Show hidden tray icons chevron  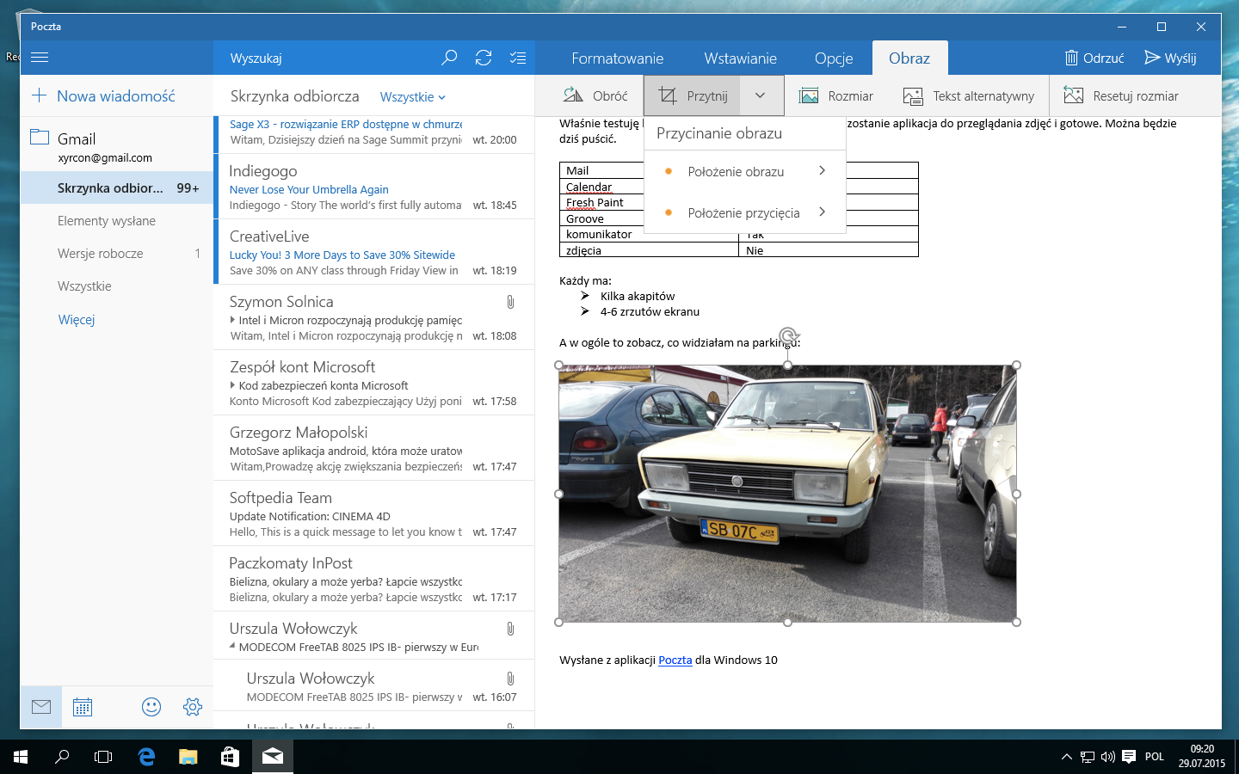coord(1067,757)
